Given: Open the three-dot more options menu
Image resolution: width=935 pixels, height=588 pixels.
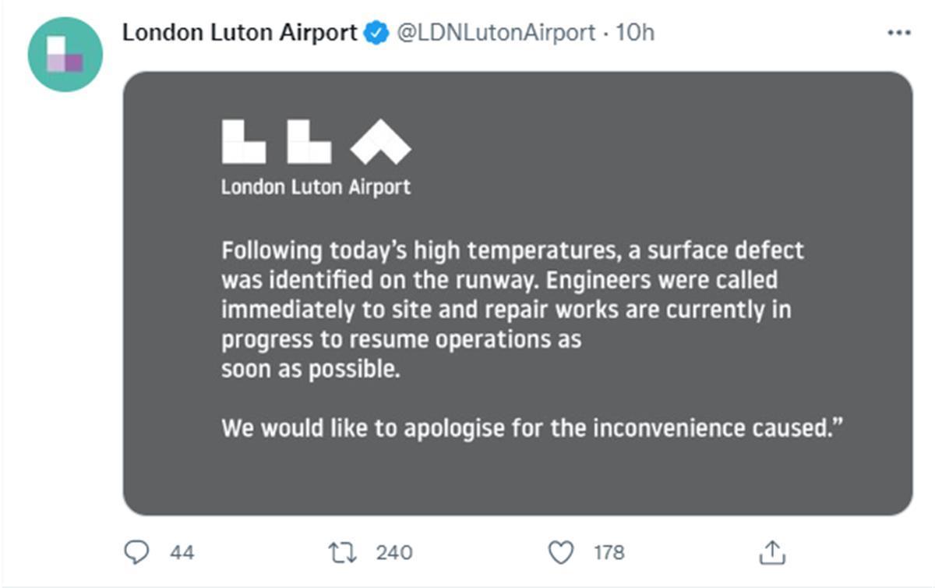Looking at the screenshot, I should pos(899,33).
